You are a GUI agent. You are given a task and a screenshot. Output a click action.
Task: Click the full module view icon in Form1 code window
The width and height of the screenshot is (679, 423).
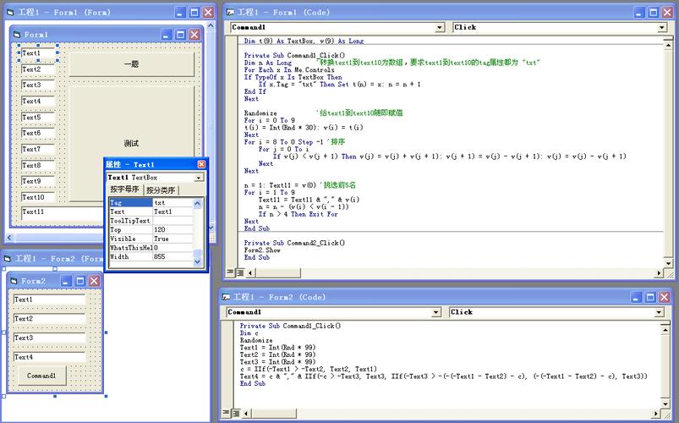[239, 272]
